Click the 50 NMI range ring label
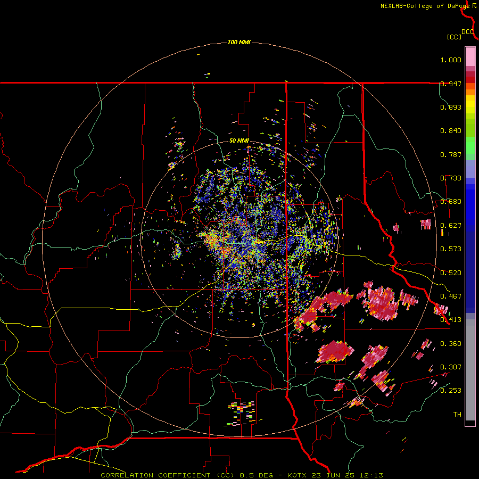Viewport: 479px width, 479px height. [239, 141]
